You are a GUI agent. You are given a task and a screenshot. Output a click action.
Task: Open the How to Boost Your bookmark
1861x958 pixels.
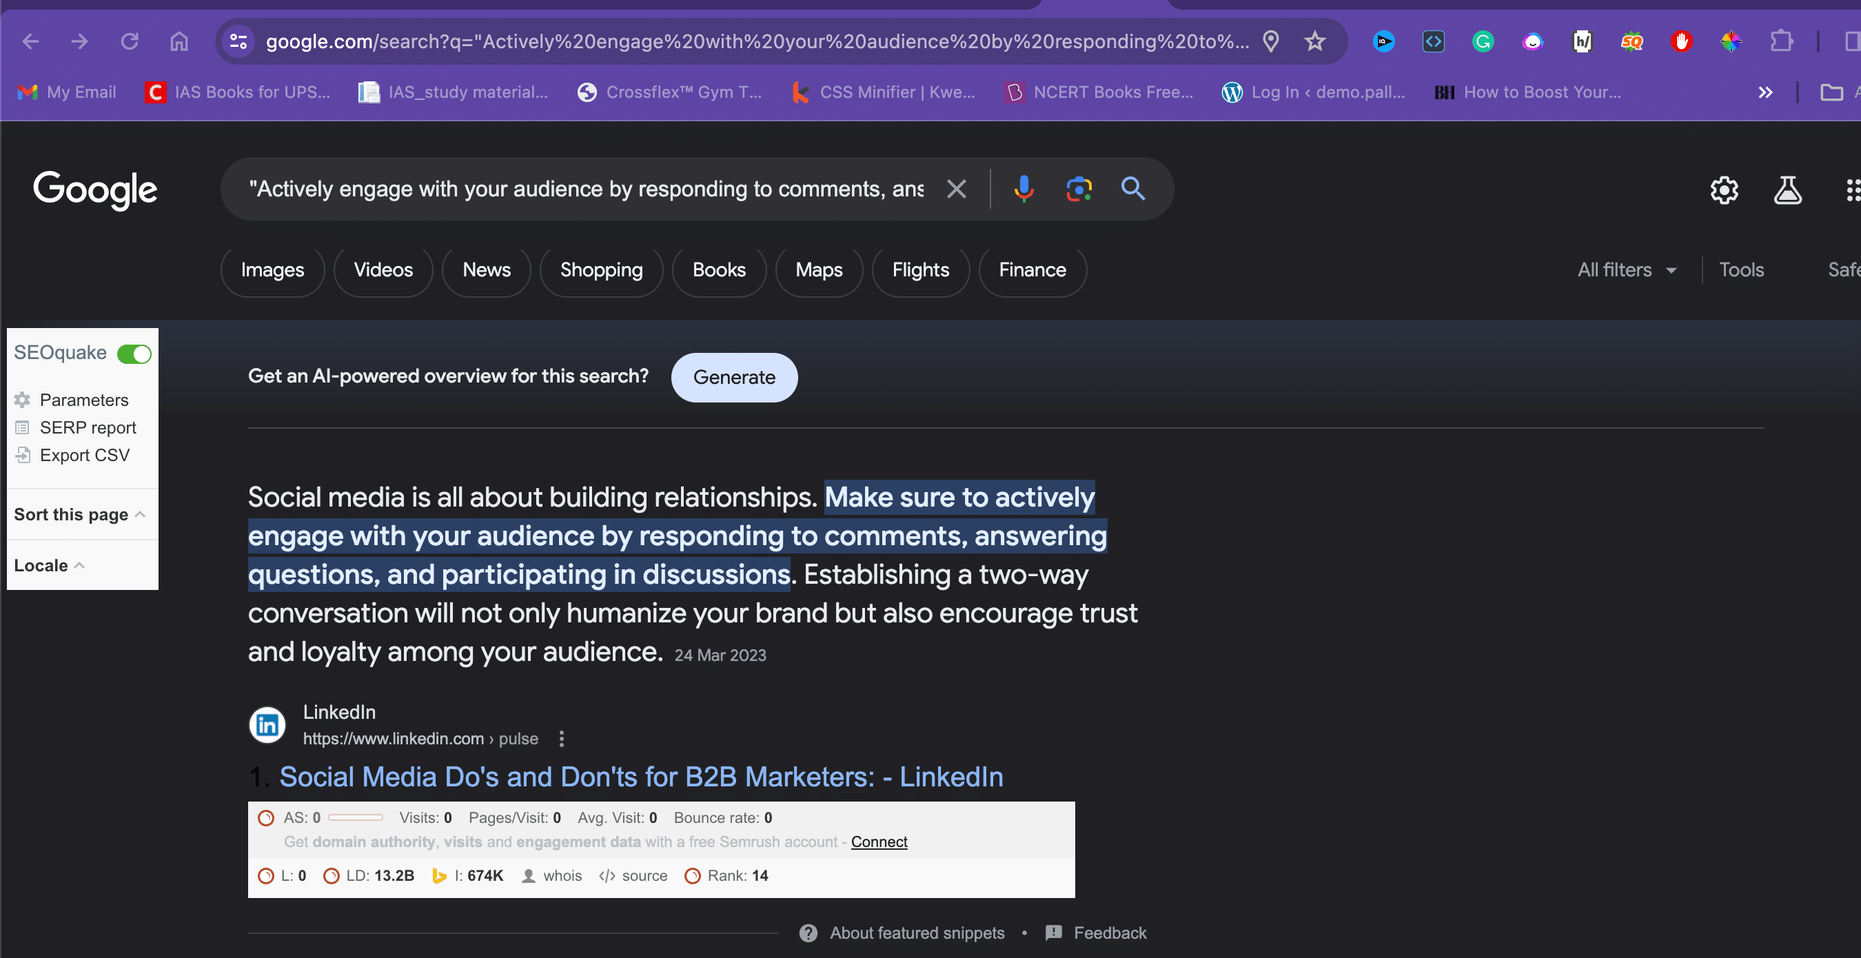click(1529, 92)
